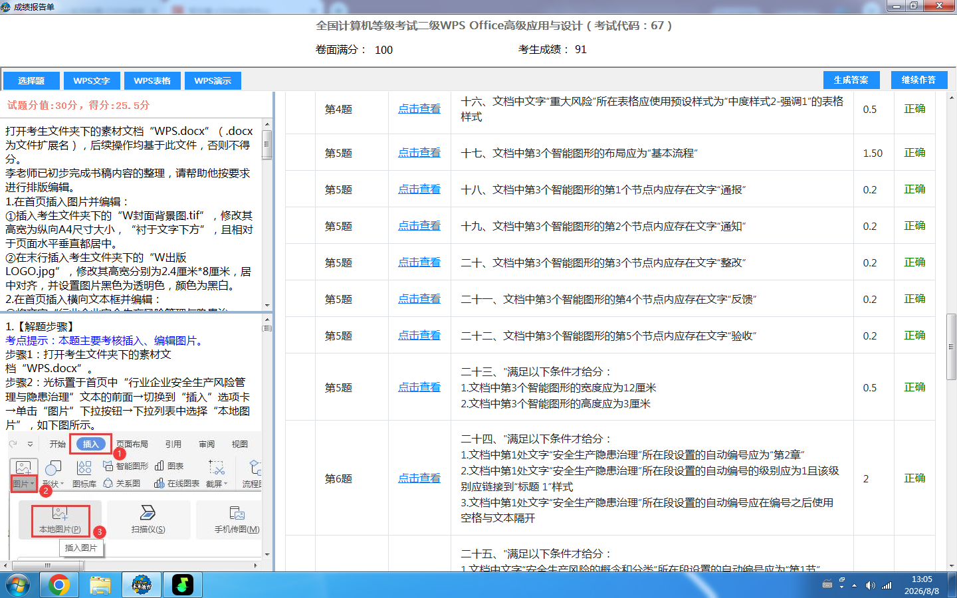
Task: Click the 继续作答 button
Action: click(918, 80)
